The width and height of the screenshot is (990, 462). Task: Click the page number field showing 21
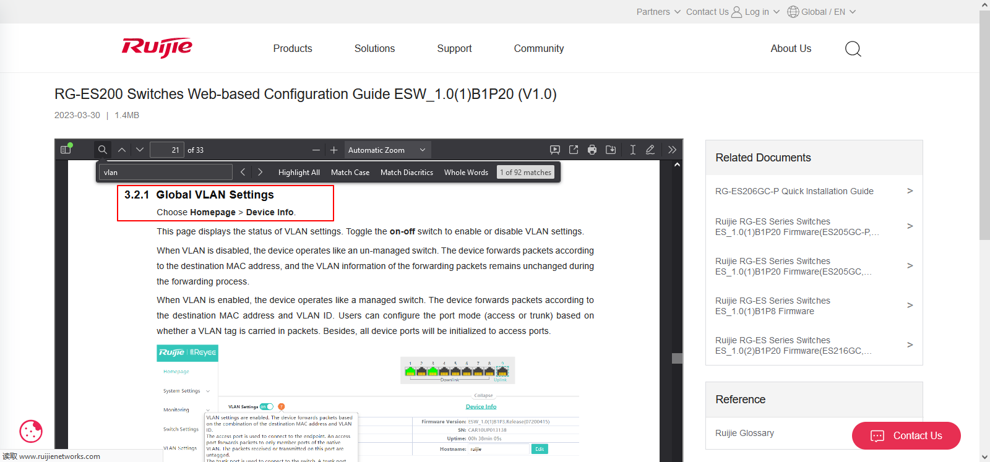(167, 150)
